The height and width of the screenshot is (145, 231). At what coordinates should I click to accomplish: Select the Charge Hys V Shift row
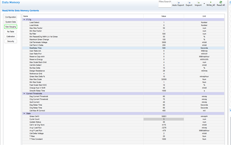point(123,88)
